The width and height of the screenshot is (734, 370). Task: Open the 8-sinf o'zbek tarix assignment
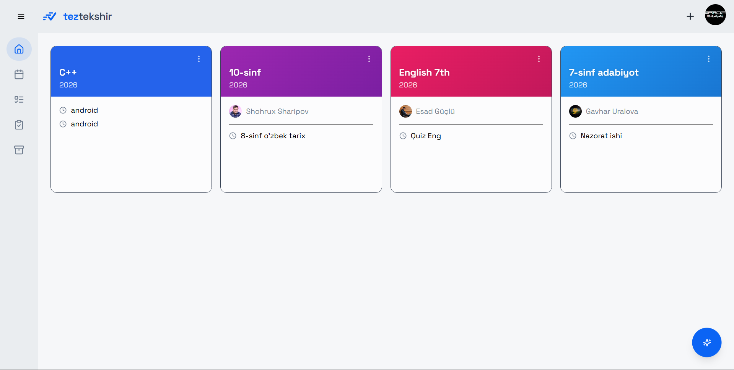[273, 136]
